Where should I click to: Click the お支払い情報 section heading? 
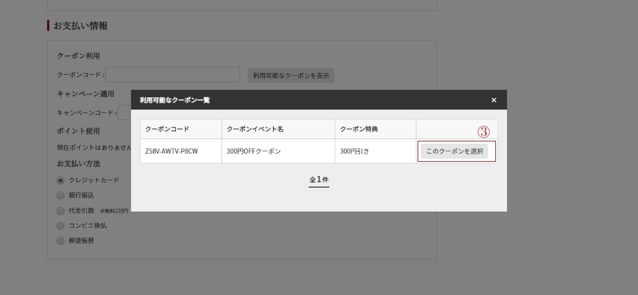pos(80,26)
